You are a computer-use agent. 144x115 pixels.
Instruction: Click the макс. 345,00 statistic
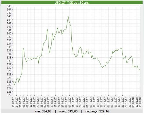click(69, 111)
